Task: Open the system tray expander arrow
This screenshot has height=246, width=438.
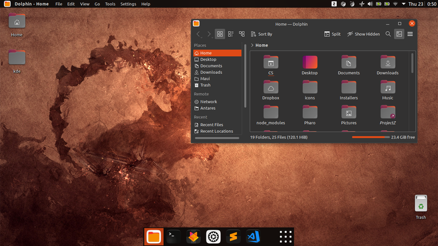Action: [403, 4]
